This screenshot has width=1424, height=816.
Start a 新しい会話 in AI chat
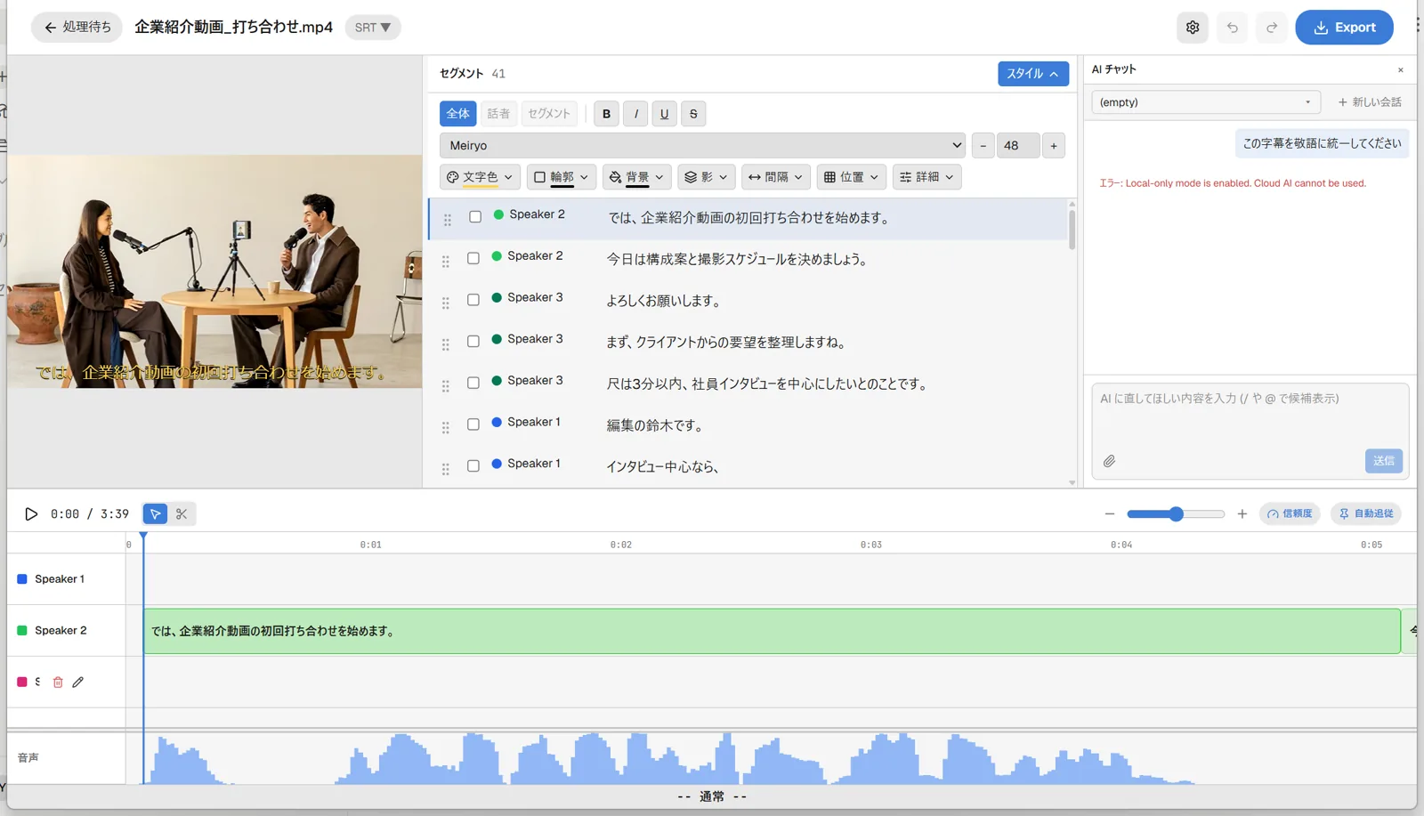click(x=1370, y=102)
